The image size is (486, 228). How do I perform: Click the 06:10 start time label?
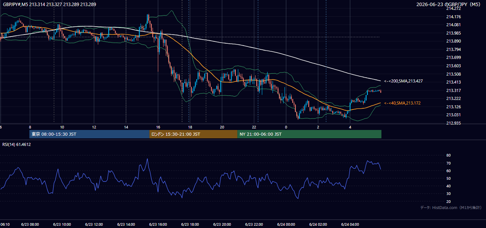pyautogui.click(x=5, y=225)
